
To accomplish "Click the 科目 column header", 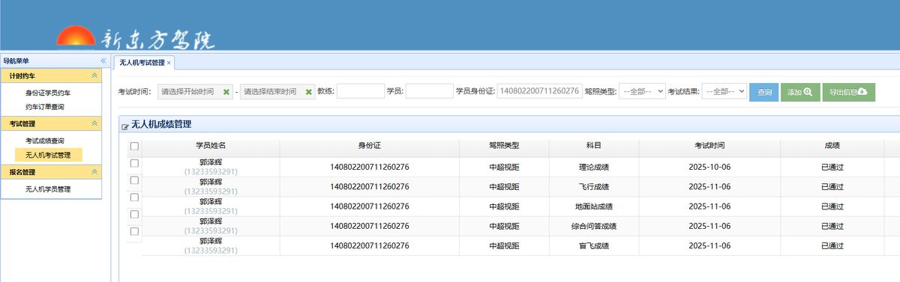I will [x=594, y=145].
